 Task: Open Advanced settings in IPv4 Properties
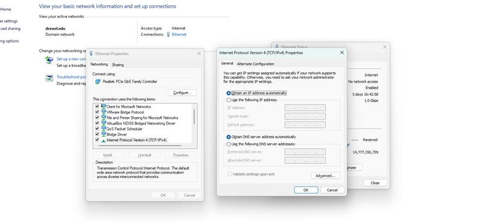pos(325,176)
